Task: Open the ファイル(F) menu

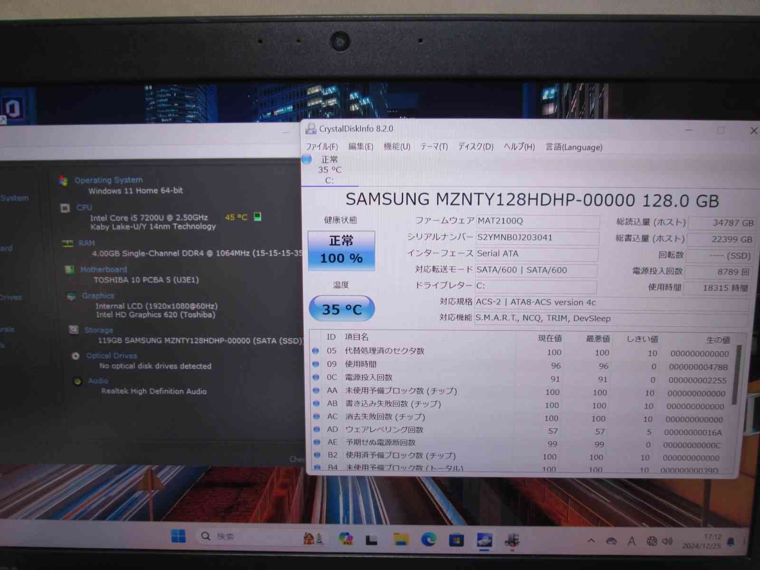Action: pyautogui.click(x=322, y=147)
